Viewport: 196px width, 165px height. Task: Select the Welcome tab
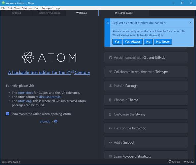pos(82,13)
